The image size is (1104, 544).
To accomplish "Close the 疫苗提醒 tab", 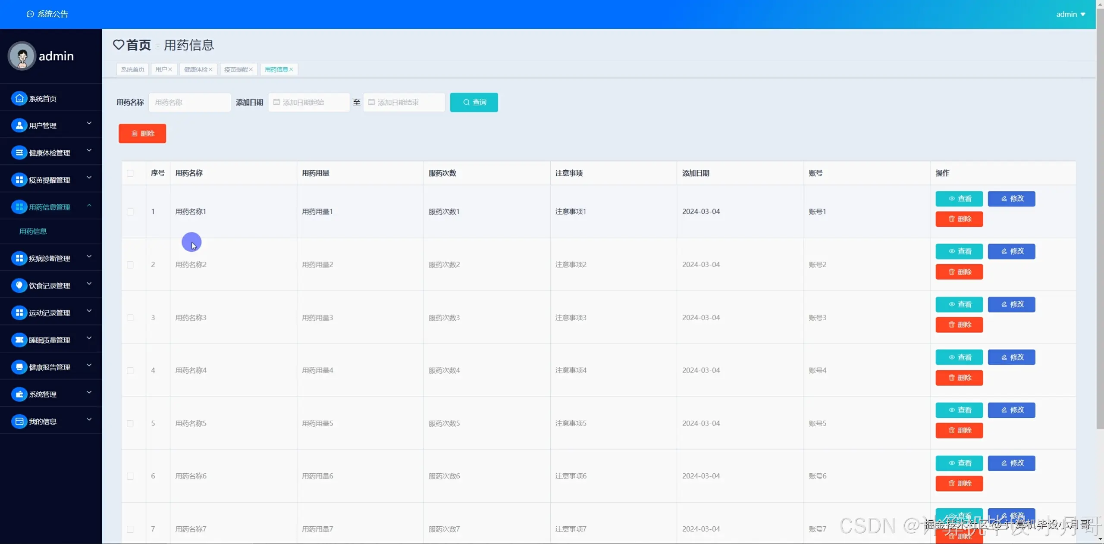I will click(x=251, y=69).
